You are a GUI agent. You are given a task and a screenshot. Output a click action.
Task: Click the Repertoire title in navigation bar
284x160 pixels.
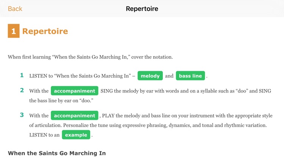coord(142,9)
